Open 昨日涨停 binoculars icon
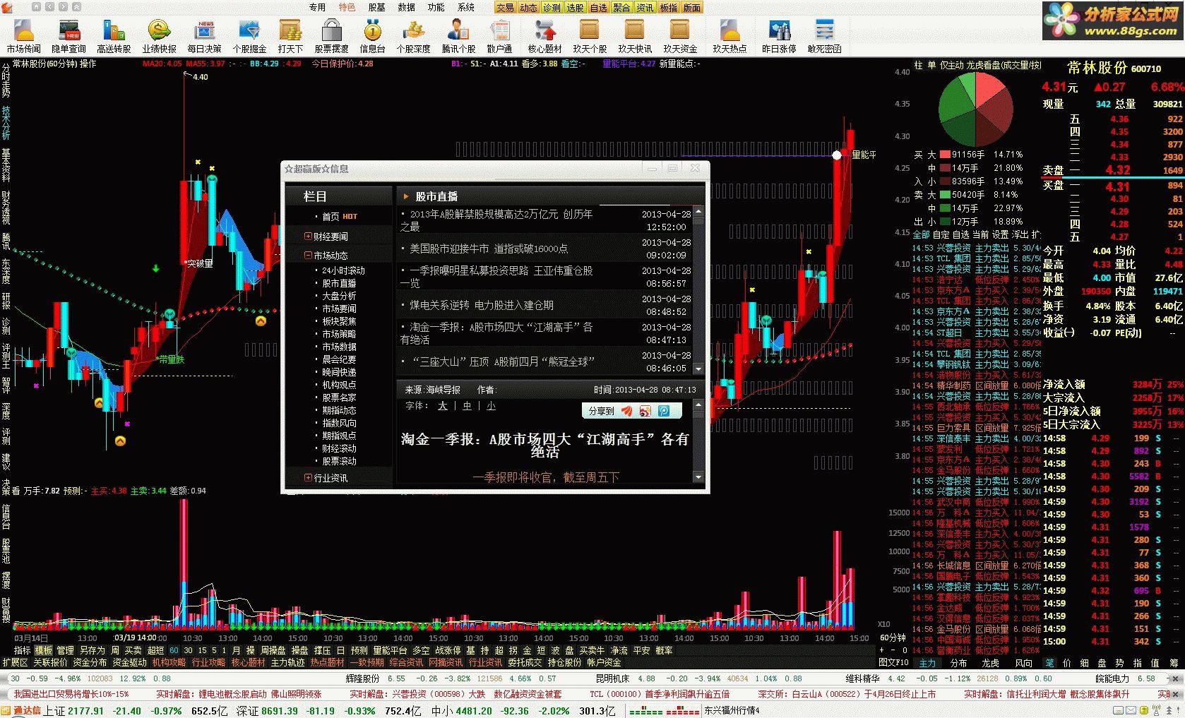This screenshot has width=1185, height=718. [779, 36]
